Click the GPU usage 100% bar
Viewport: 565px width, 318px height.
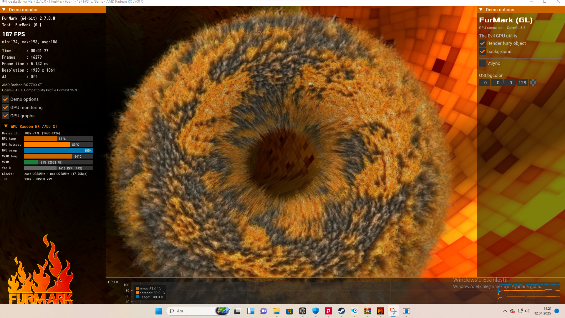click(x=58, y=151)
